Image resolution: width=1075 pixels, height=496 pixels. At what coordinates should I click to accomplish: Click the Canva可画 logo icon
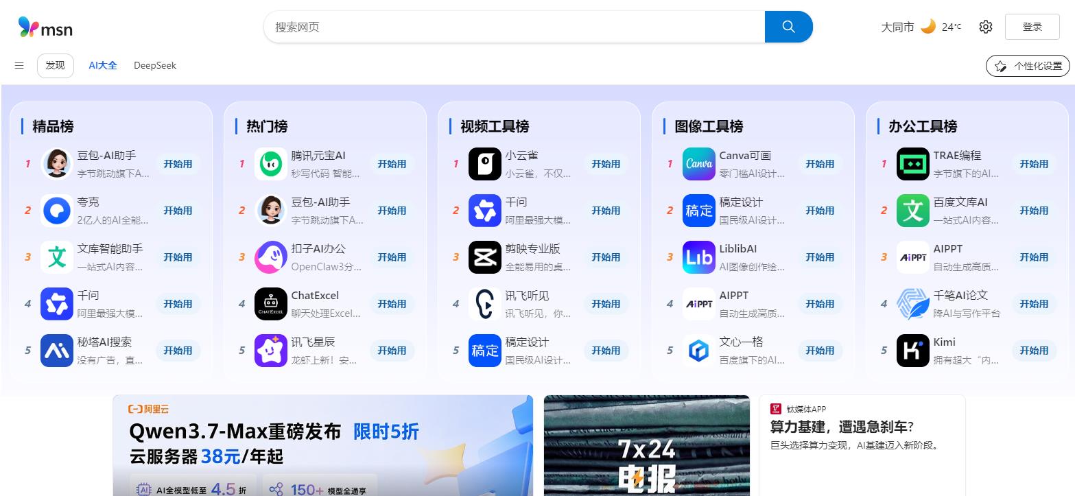pyautogui.click(x=699, y=164)
